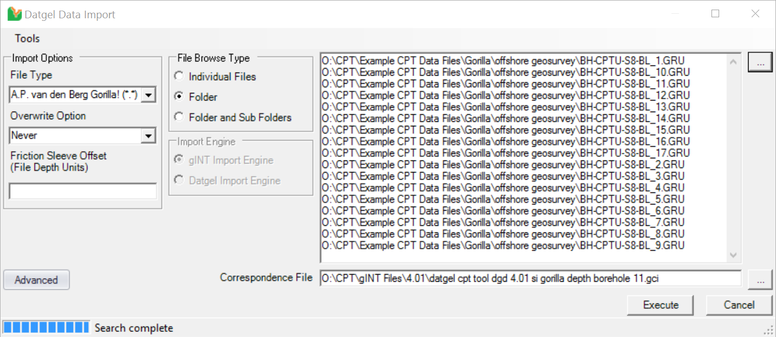
Task: Open the Tools menu
Action: click(27, 38)
